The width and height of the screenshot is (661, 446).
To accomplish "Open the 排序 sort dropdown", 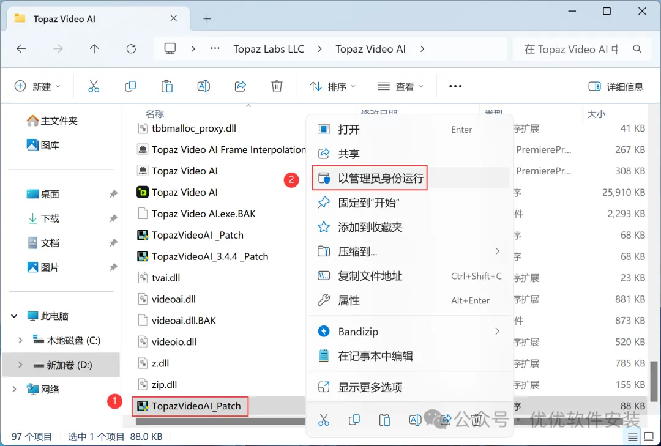I will tap(332, 86).
